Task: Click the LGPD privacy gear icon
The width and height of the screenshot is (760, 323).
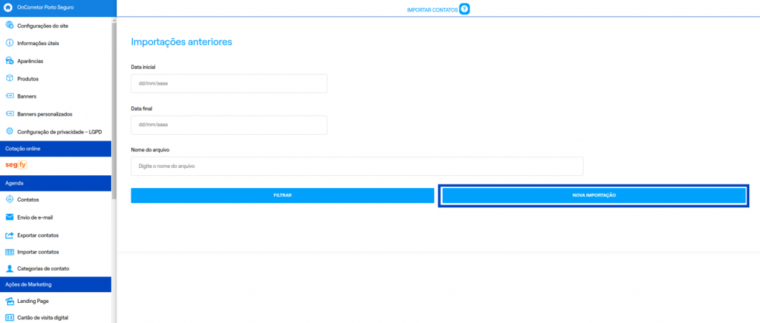Action: (x=9, y=131)
